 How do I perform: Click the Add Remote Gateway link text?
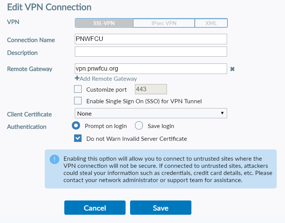(x=108, y=79)
